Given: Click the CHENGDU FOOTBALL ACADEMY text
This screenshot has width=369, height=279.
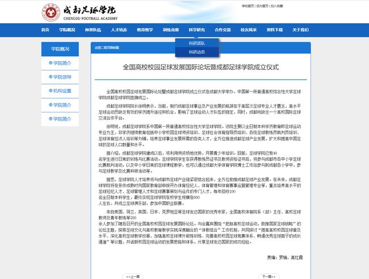Looking at the screenshot, I should 90,18.
